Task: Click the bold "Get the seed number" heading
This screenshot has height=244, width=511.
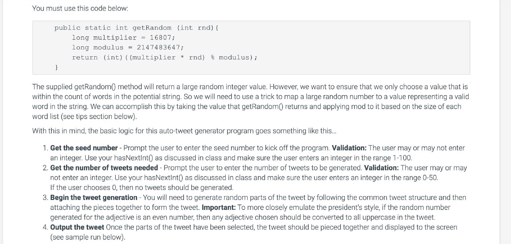Action: click(84, 148)
